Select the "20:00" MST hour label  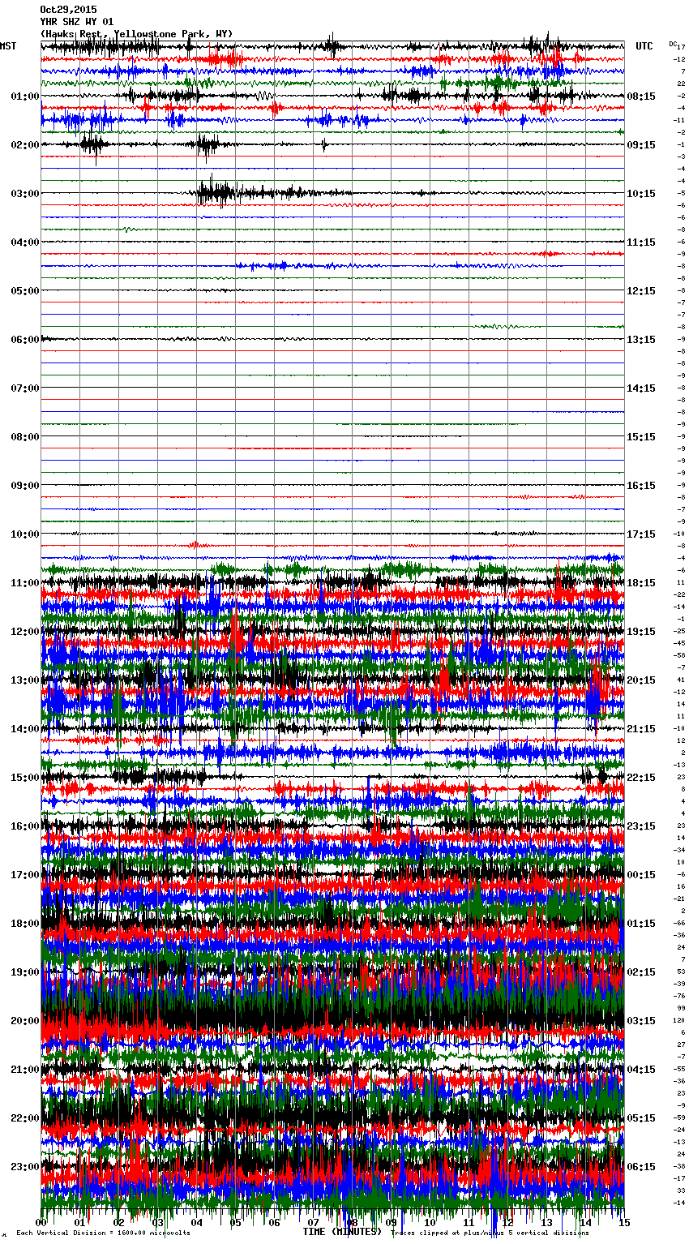(x=25, y=1021)
